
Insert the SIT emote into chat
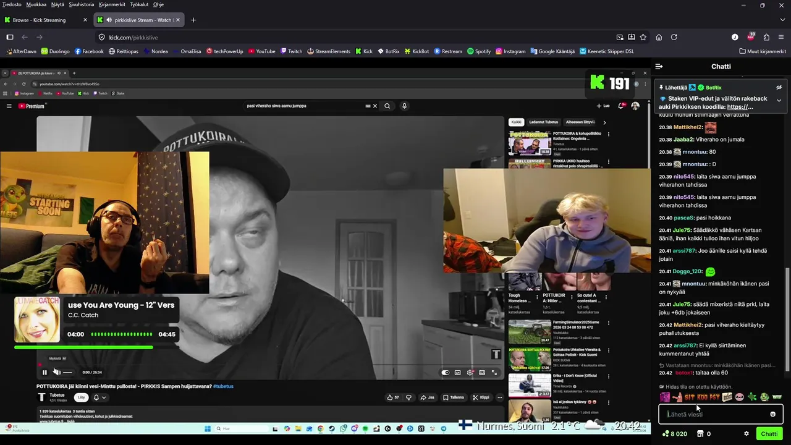coord(689,397)
